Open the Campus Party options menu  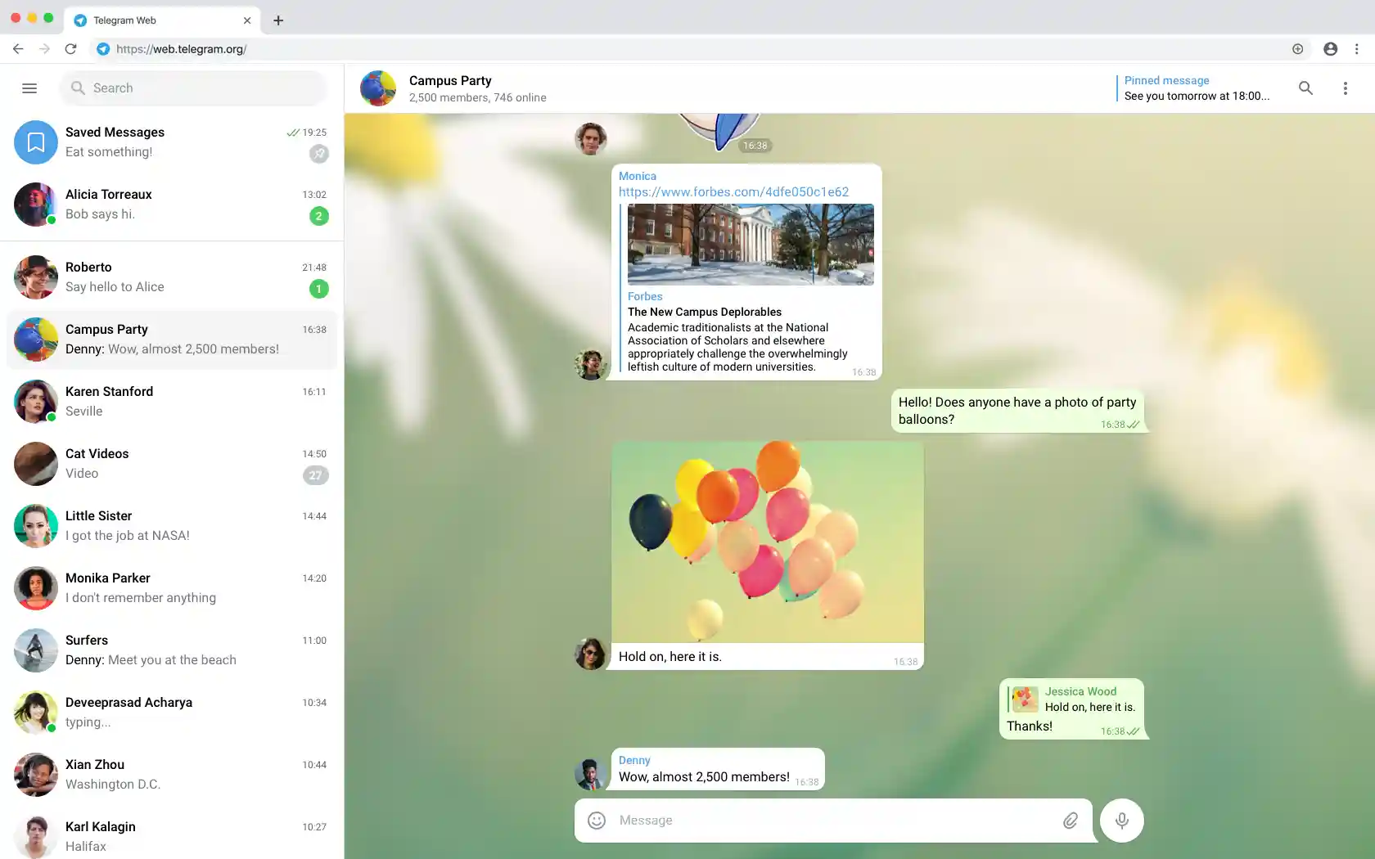click(x=1346, y=88)
